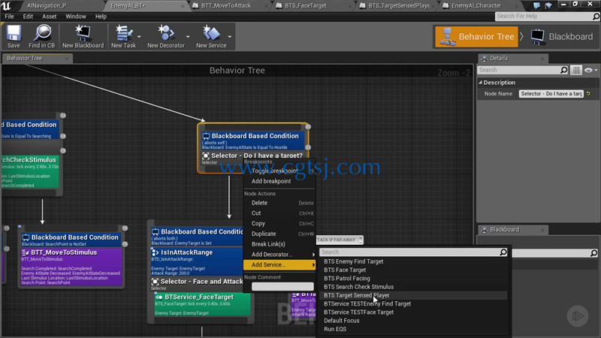Screen dimensions: 601x338
Task: Click the New Decorator icon
Action: point(165,33)
